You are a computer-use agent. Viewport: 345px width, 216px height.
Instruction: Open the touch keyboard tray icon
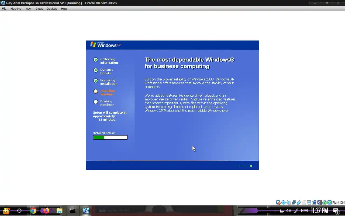[304, 211]
